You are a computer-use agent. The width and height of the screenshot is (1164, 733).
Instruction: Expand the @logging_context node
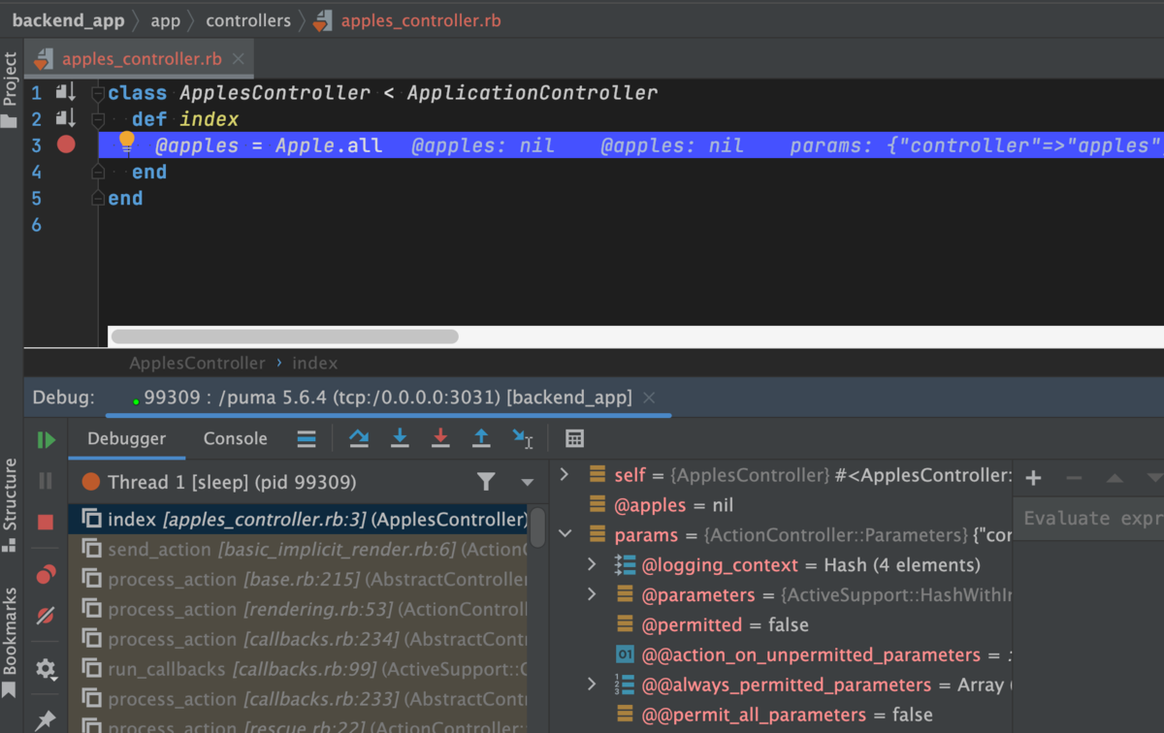592,564
